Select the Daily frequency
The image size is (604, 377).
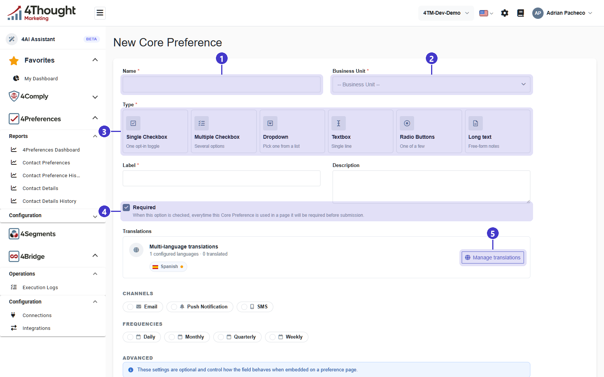point(142,337)
